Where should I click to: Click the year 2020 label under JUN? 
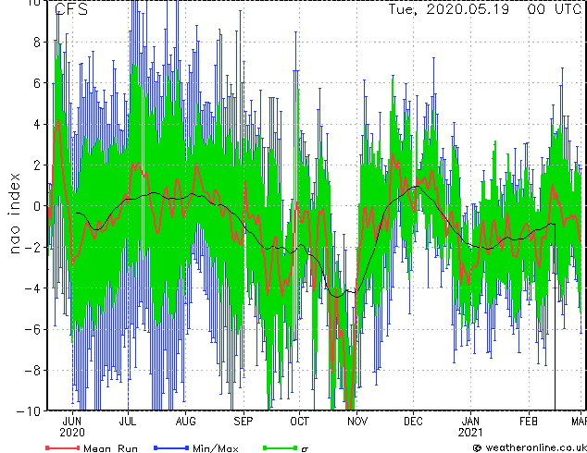pos(72,433)
